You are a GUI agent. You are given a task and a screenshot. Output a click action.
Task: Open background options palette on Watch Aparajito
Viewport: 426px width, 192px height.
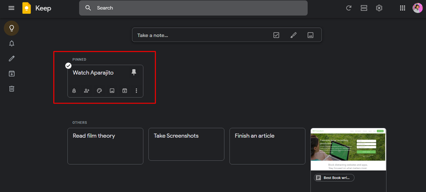pyautogui.click(x=99, y=91)
